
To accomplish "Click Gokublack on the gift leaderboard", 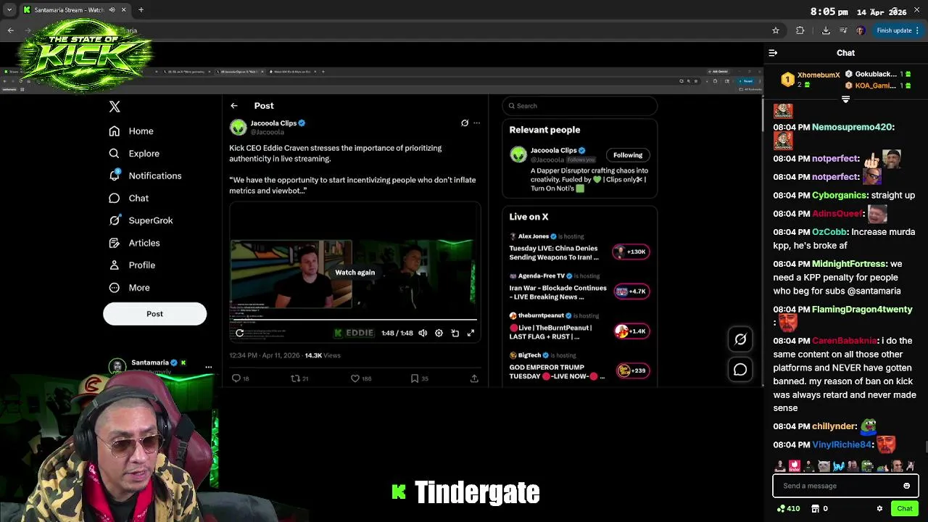I will (x=876, y=74).
